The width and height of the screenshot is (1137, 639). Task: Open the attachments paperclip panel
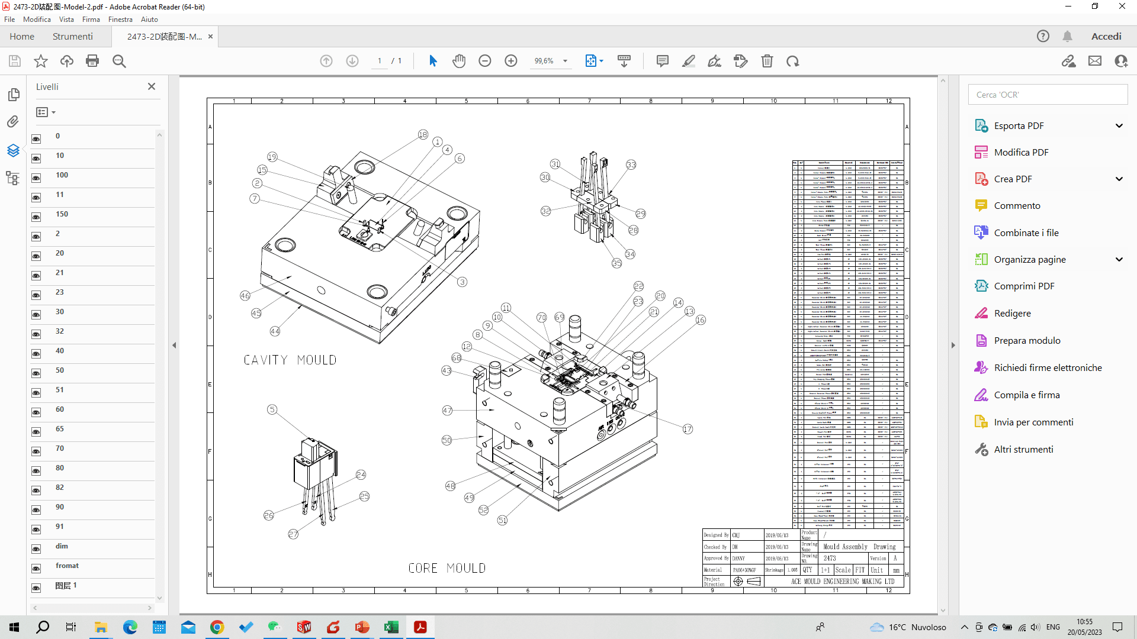pyautogui.click(x=13, y=122)
